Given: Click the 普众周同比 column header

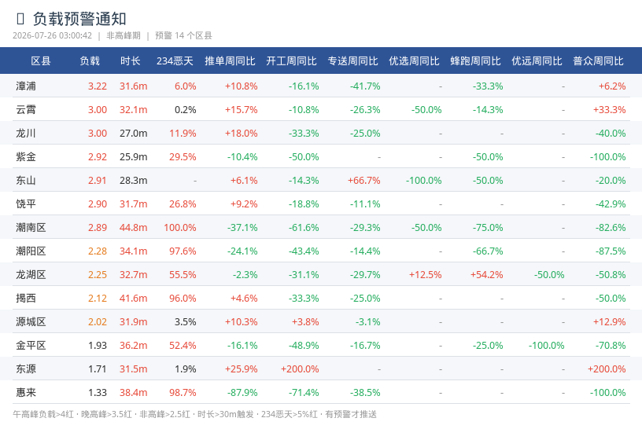Looking at the screenshot, I should click(x=599, y=61).
